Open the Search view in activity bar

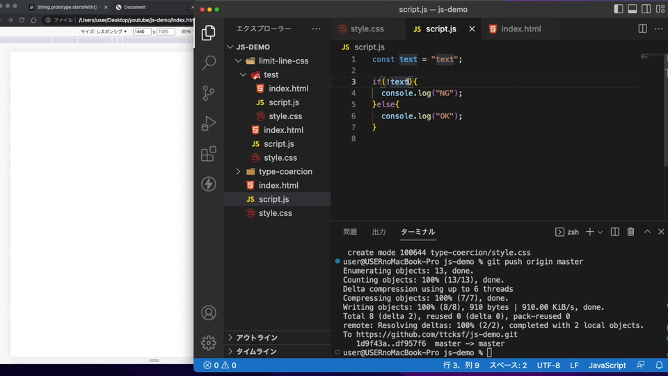point(208,63)
